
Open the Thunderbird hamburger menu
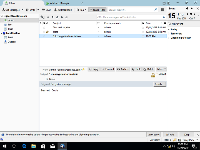[162, 10]
